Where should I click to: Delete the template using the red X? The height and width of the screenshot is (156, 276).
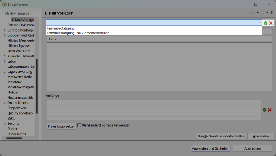[x=271, y=23]
